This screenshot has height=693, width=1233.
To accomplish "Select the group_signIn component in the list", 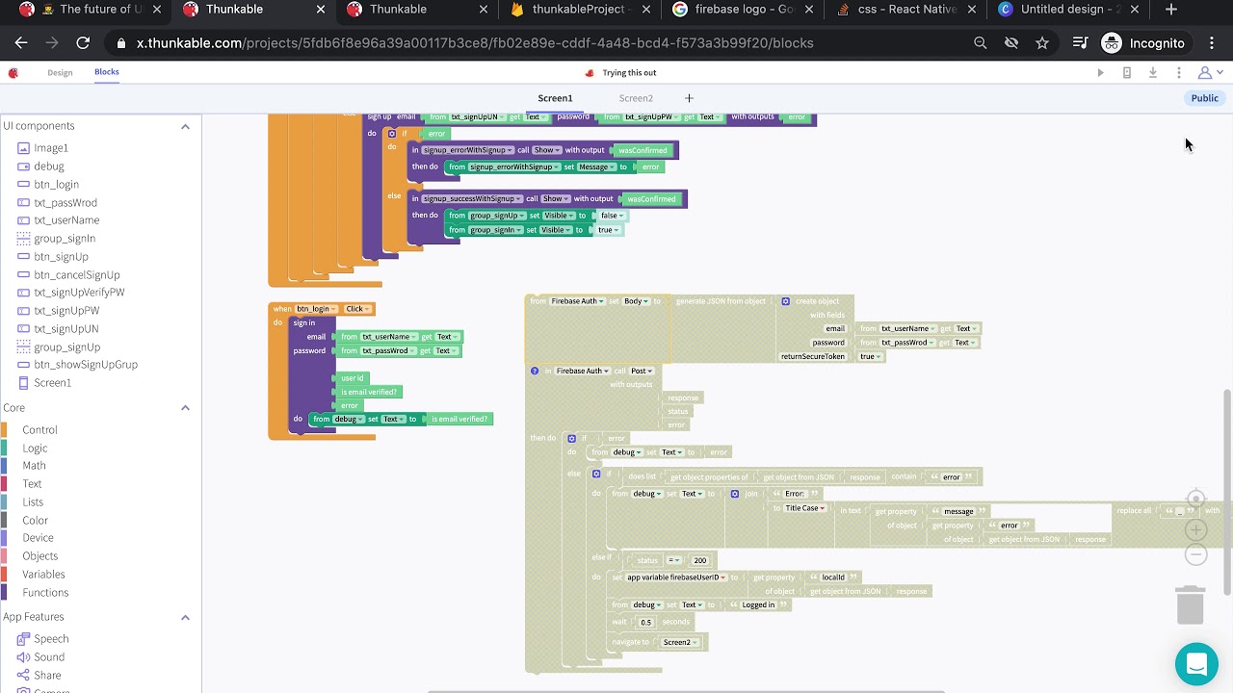I will 65,239.
